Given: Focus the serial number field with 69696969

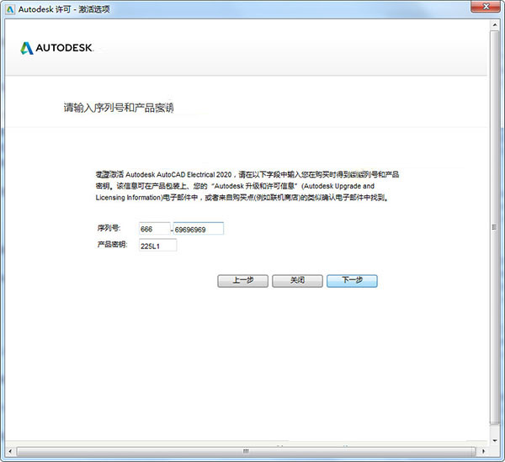Looking at the screenshot, I should (x=198, y=229).
